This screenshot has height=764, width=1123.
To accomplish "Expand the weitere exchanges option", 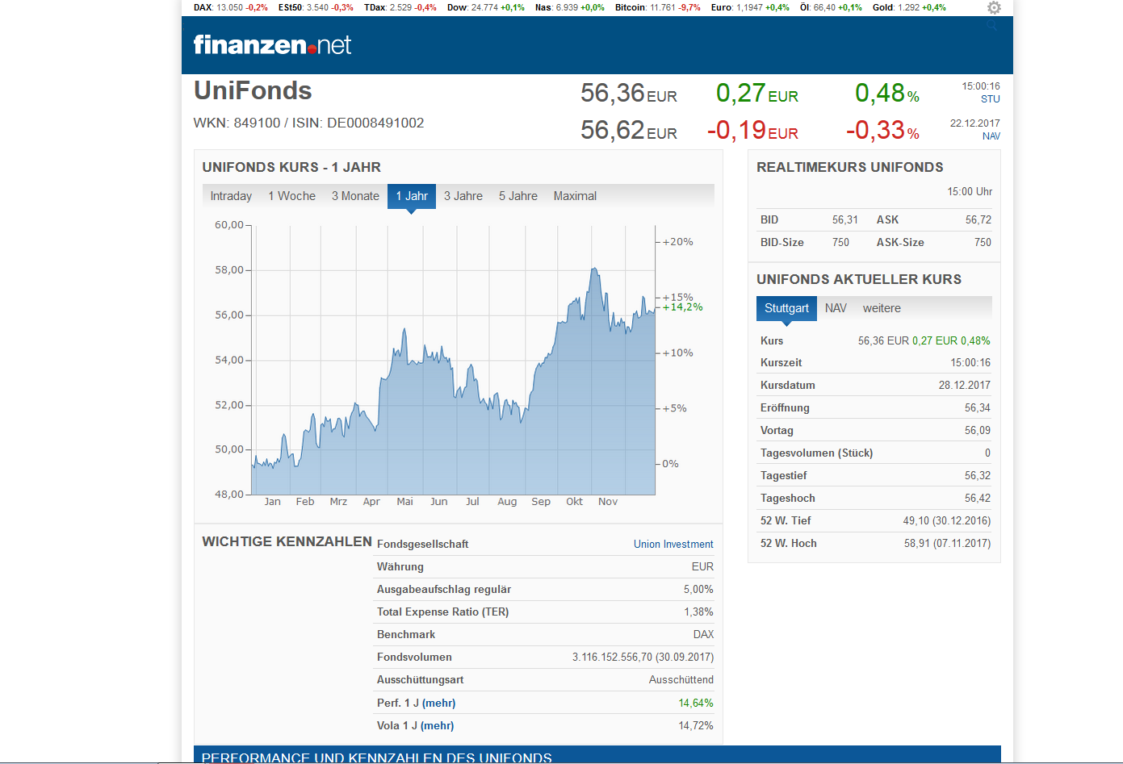I will [x=882, y=308].
